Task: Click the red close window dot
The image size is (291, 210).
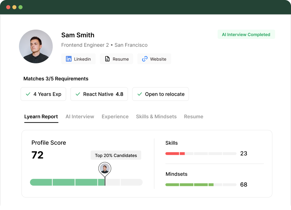Action: click(8, 7)
